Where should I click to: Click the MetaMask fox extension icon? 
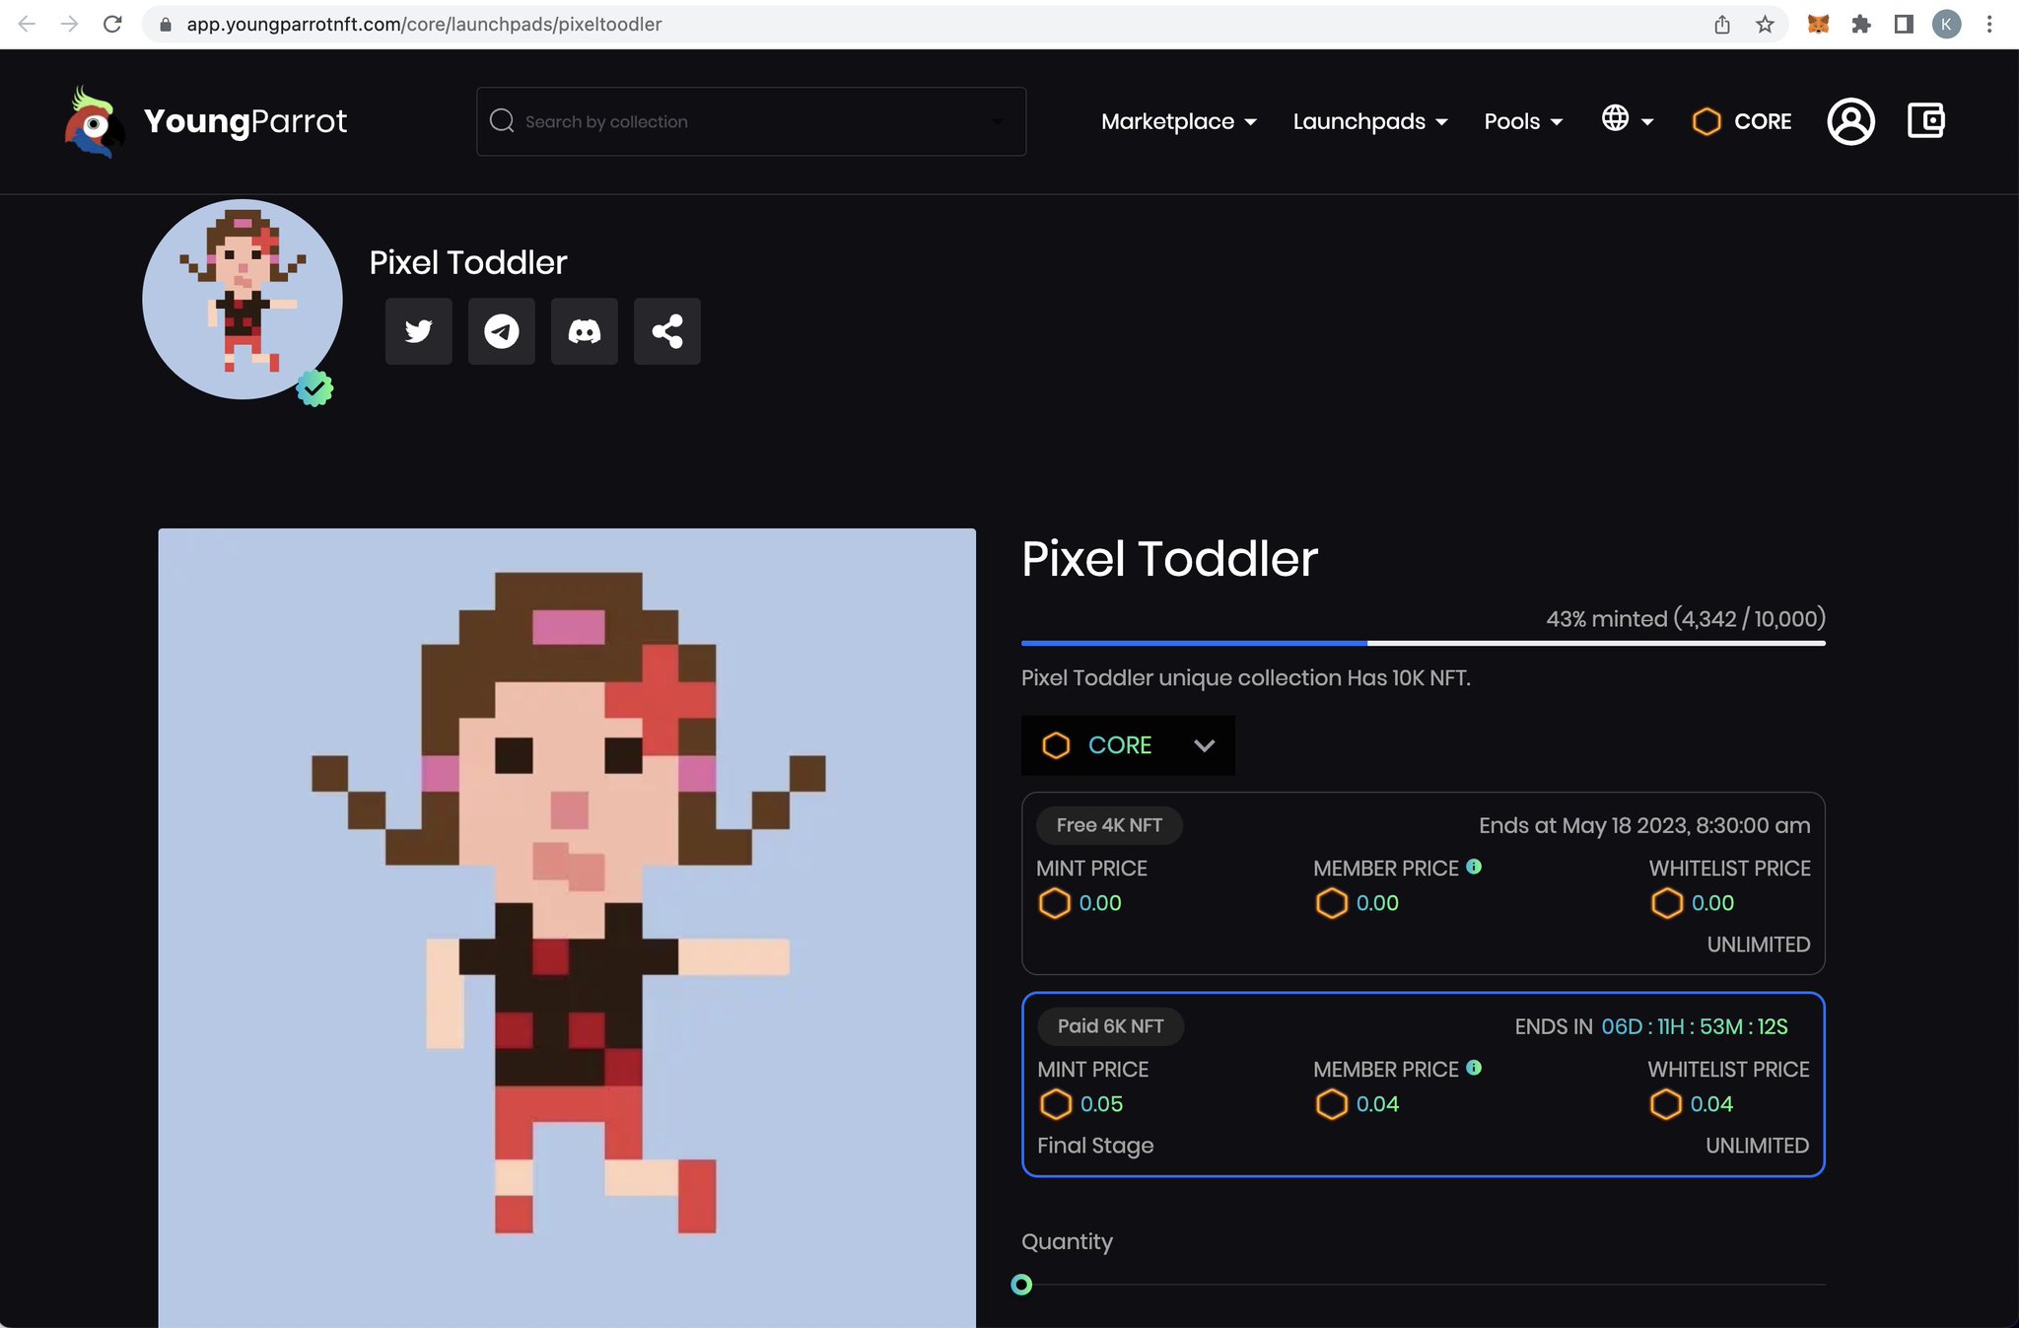pyautogui.click(x=1818, y=24)
